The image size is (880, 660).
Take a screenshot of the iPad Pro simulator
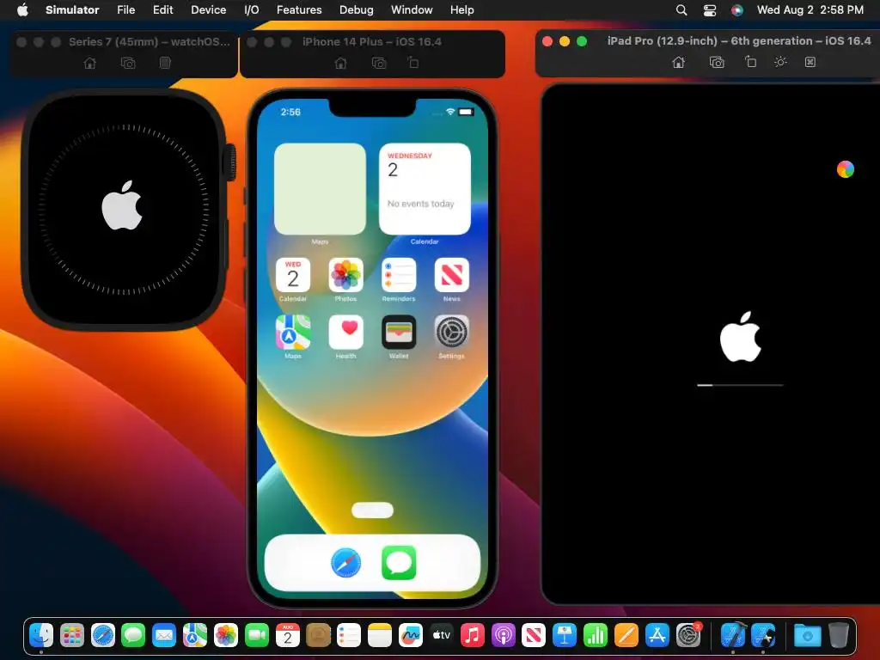click(x=717, y=62)
